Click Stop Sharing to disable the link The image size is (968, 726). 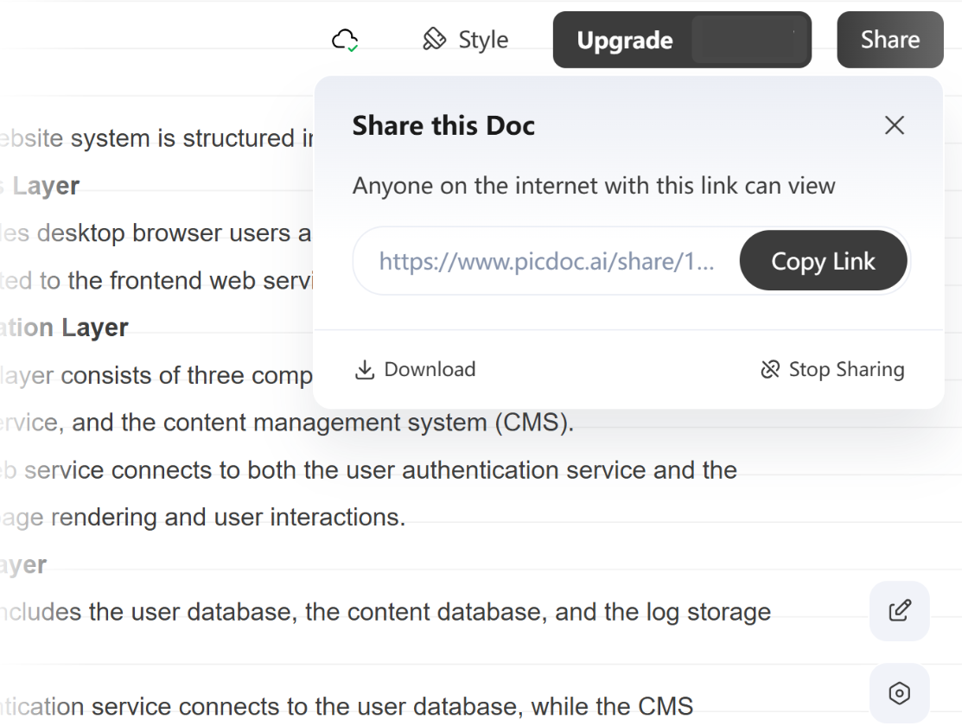[x=832, y=370]
